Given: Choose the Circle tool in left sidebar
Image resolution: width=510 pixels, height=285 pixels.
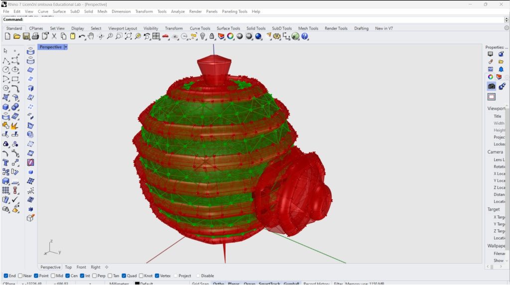Looking at the screenshot, I should 5,70.
